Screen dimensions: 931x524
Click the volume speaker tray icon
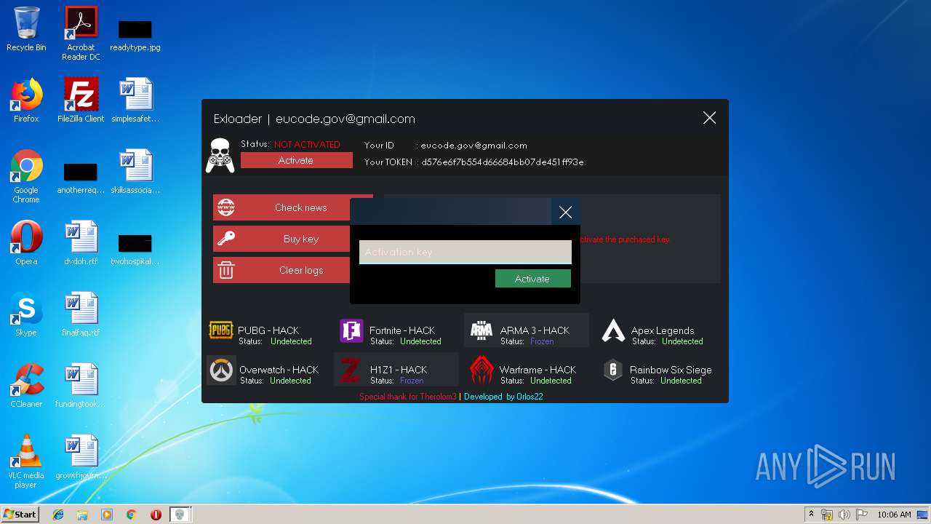[844, 515]
